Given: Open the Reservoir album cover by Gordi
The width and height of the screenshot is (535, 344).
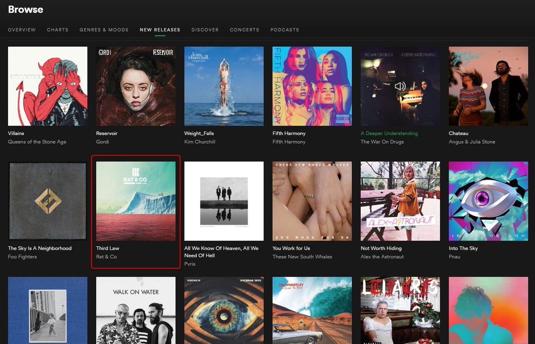Looking at the screenshot, I should point(136,86).
